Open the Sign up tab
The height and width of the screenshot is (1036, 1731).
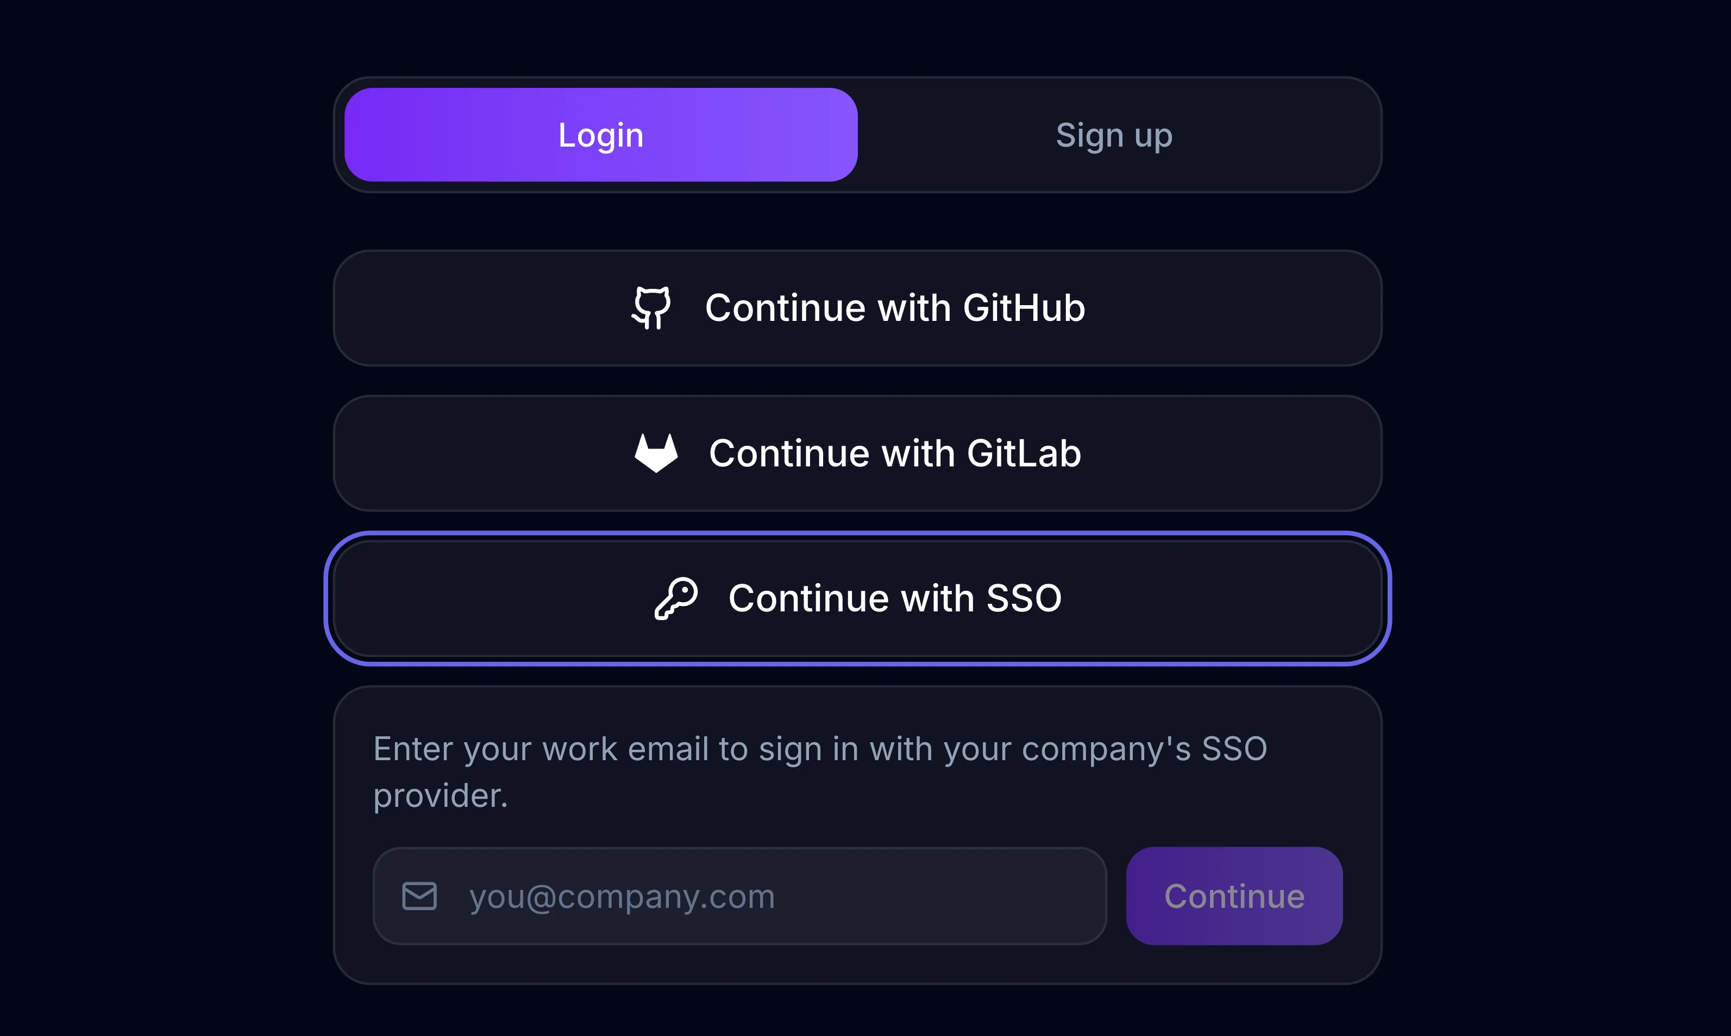coord(1113,135)
